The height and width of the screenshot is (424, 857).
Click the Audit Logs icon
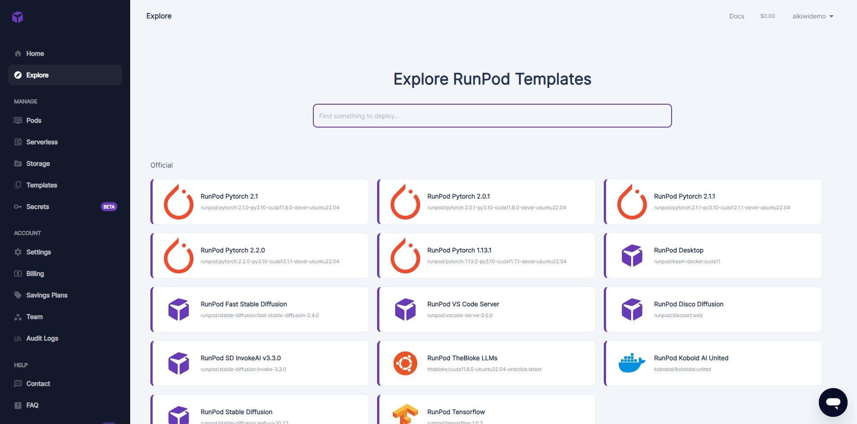point(18,338)
